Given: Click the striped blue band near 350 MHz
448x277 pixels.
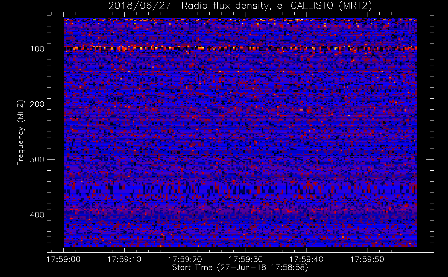Looking at the screenshot, I should tap(240, 190).
